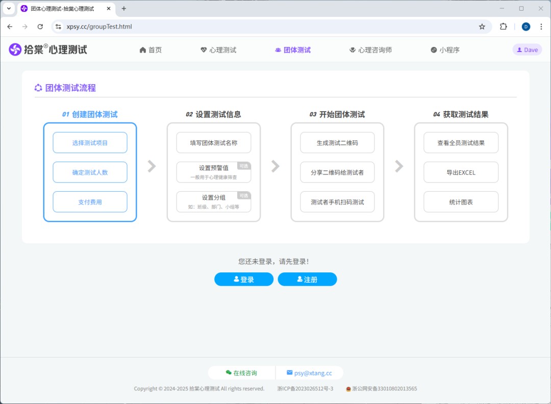Go back to the previous page
Screen dimensions: 551x404
10,27
